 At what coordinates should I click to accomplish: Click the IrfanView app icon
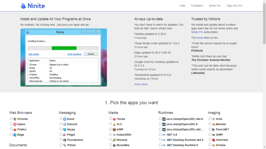(214, 140)
